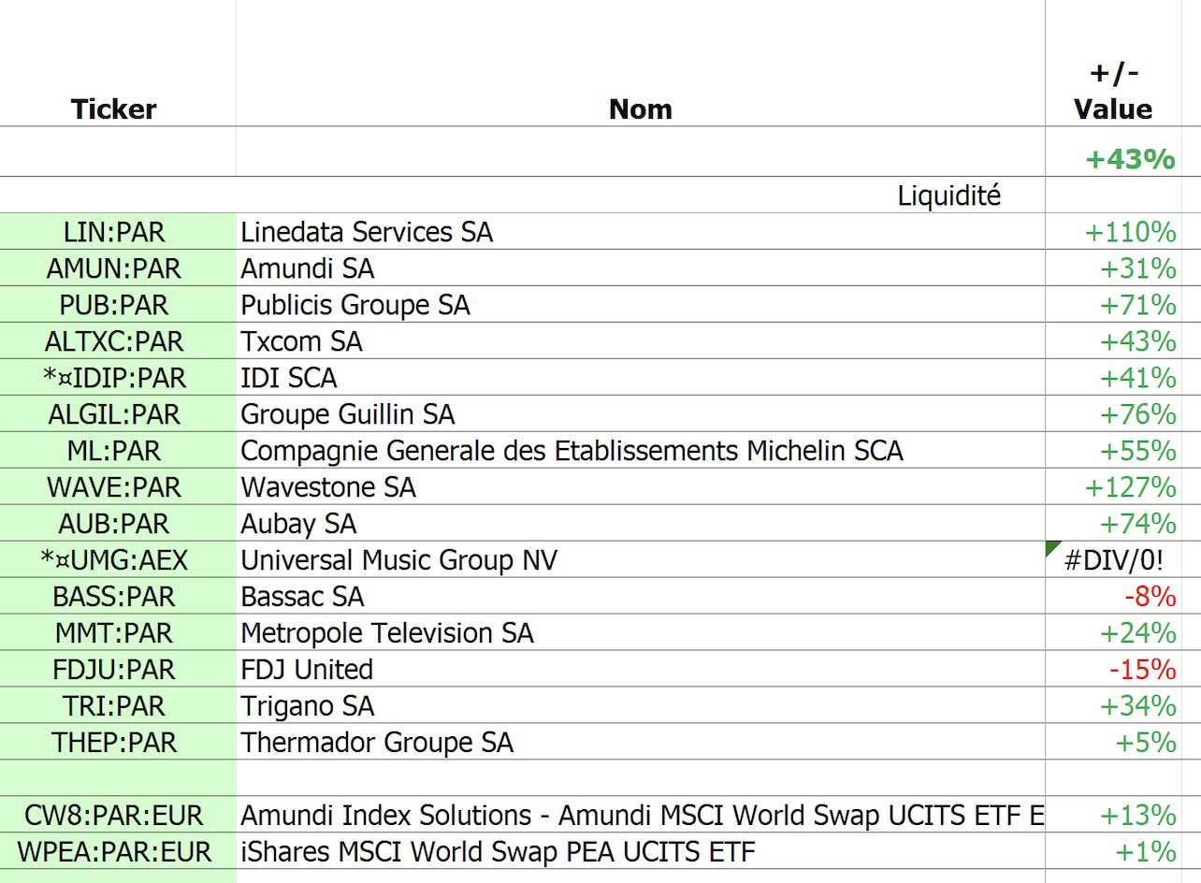Select the LIN:PAR ticker cell
Viewport: 1201px width, 883px height.
point(114,232)
